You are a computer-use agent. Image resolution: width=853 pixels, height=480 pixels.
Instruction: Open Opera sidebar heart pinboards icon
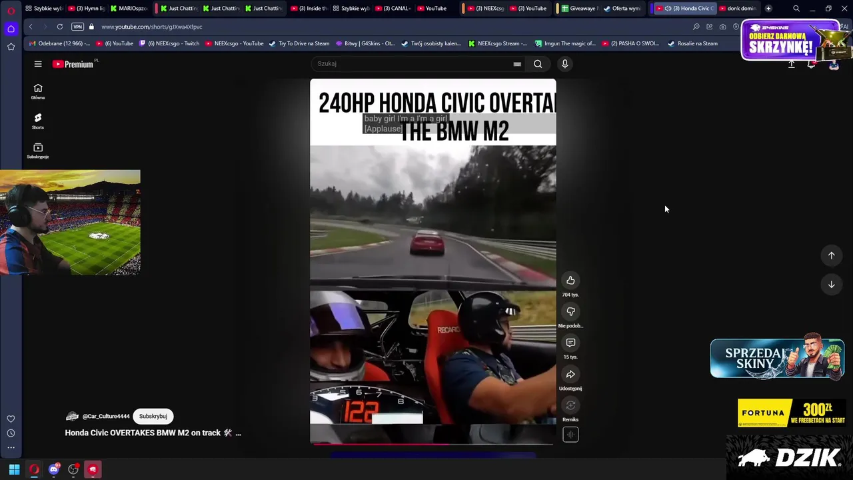pyautogui.click(x=11, y=419)
